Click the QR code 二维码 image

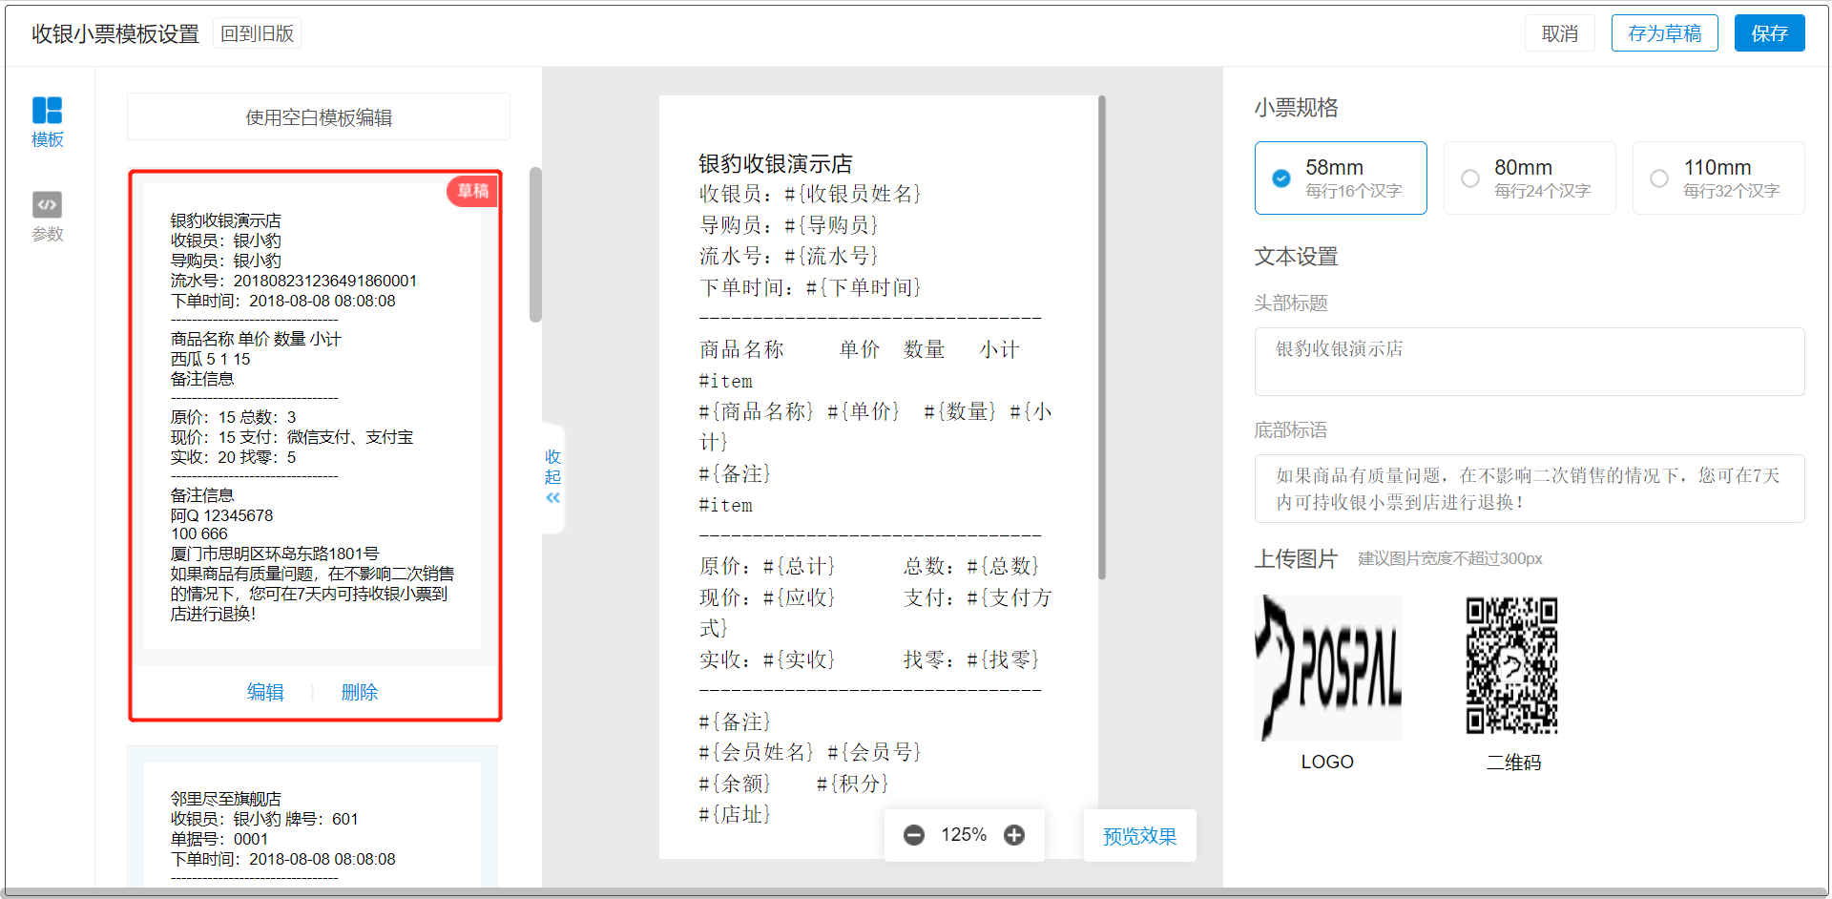[x=1511, y=666]
